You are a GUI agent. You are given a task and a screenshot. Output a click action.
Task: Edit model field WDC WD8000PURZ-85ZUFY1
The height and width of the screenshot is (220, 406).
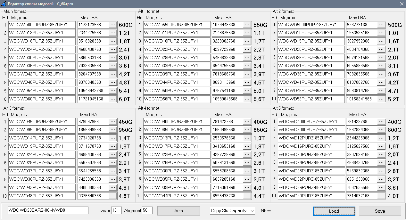click(311, 130)
